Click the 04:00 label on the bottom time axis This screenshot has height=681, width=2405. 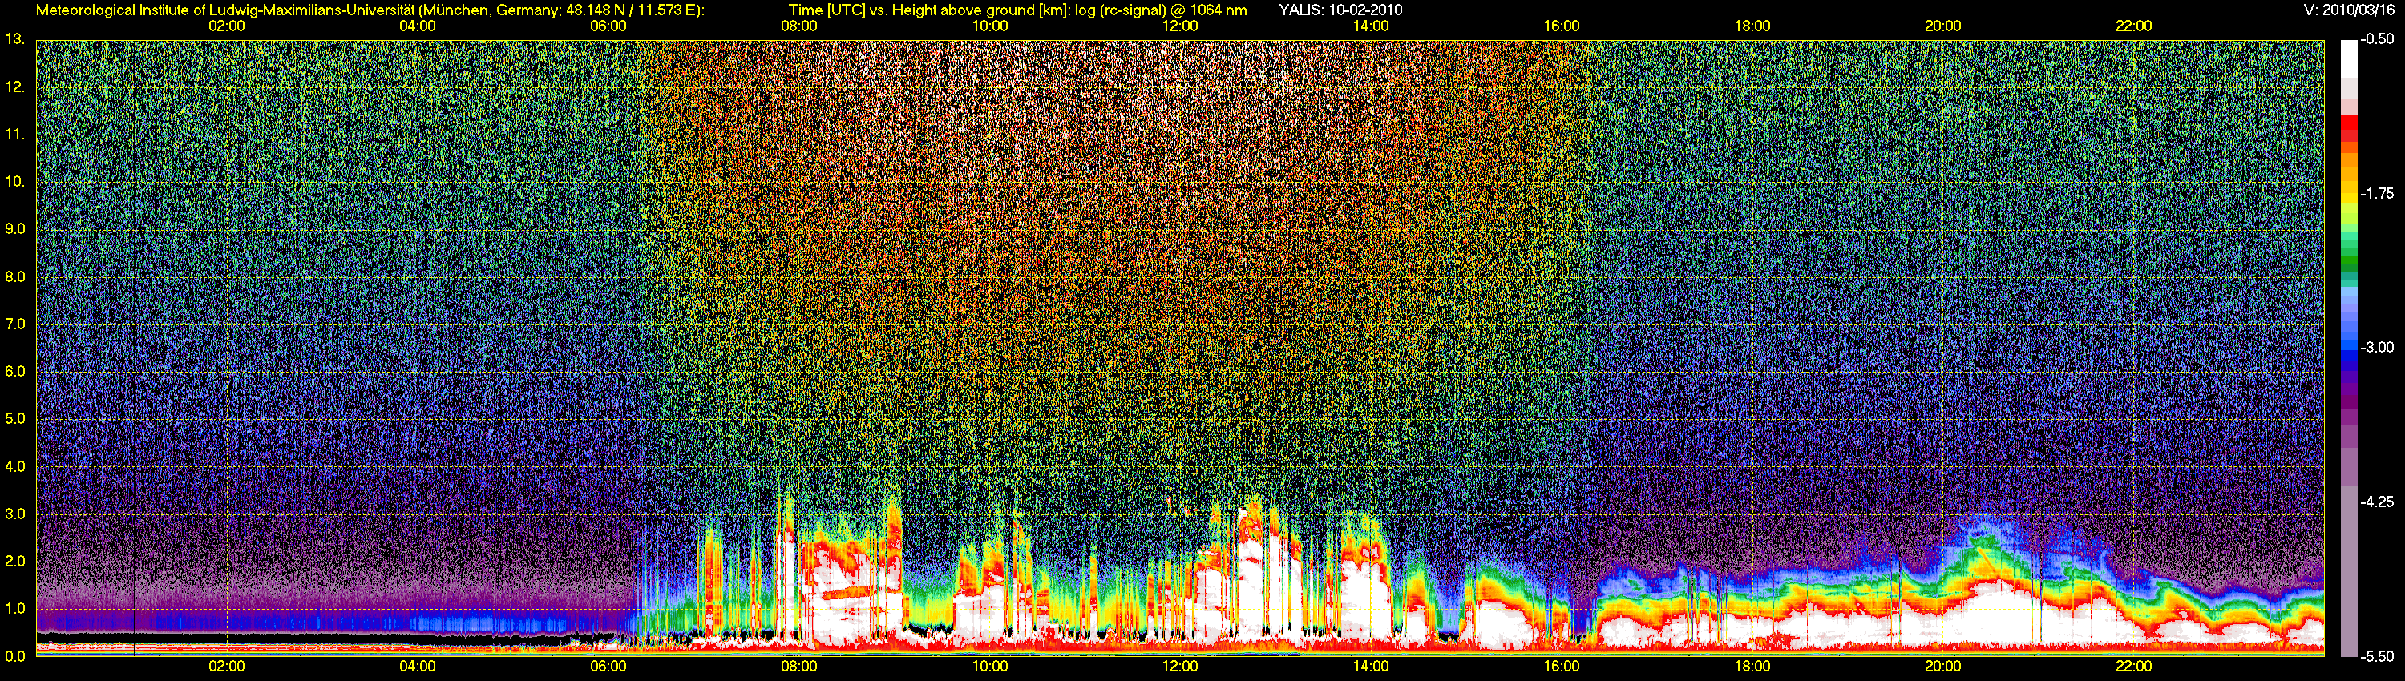point(418,667)
